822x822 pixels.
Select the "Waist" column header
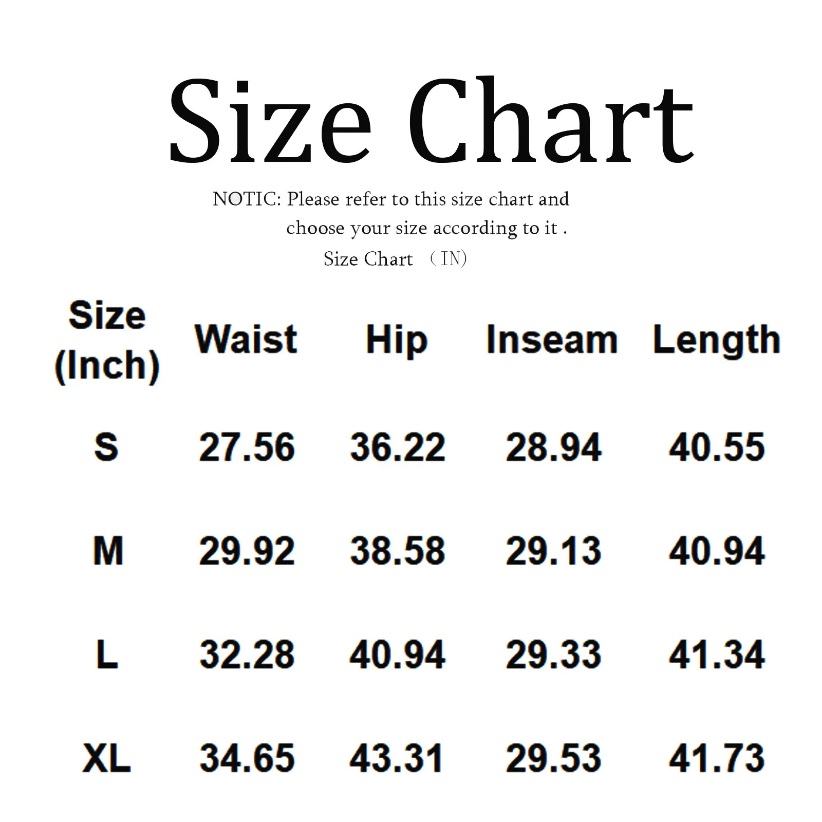point(246,340)
